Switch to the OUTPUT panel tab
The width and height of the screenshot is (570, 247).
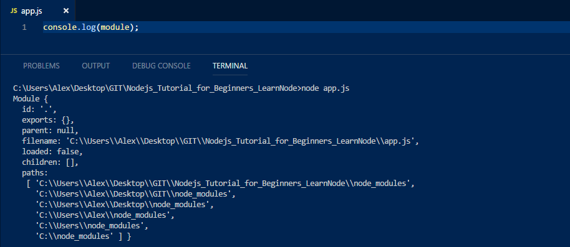95,66
